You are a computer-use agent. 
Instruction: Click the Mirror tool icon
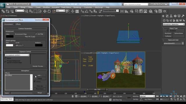tap(122, 11)
